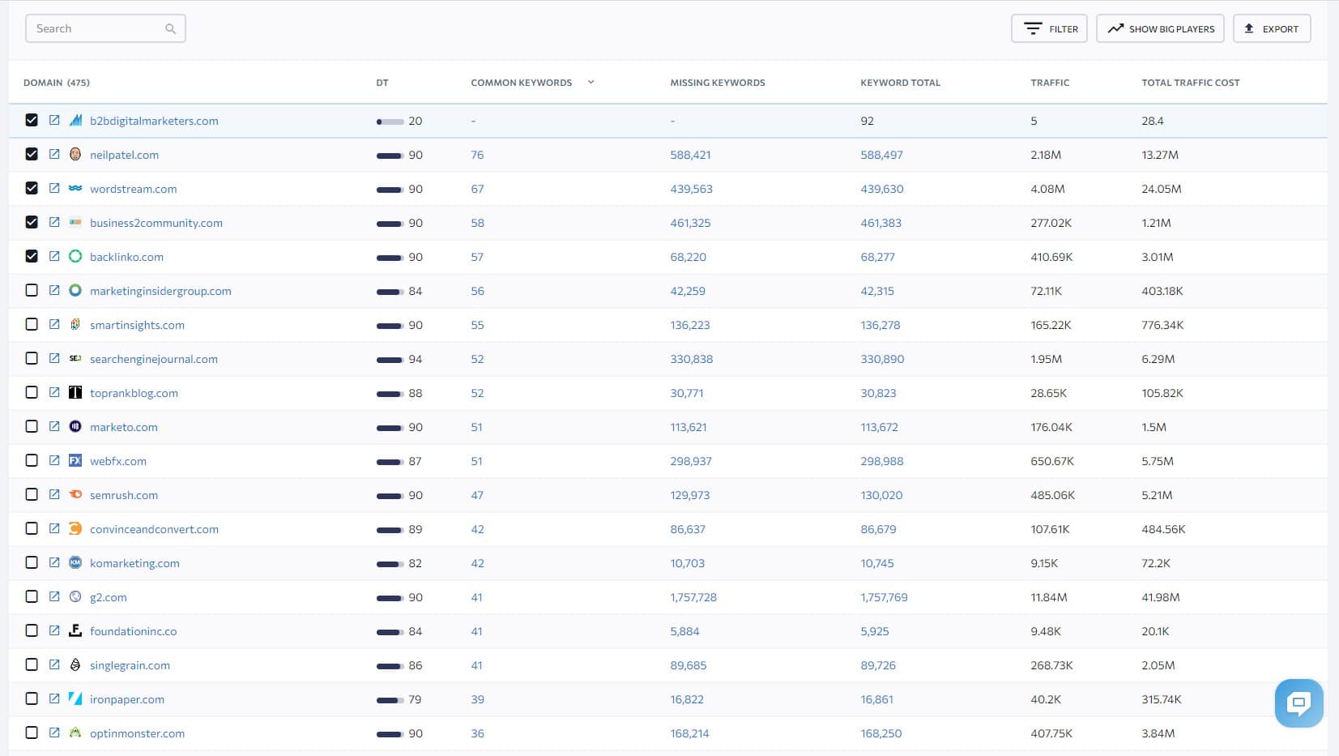Check the searchenginejournal.com checkbox

[x=32, y=358]
